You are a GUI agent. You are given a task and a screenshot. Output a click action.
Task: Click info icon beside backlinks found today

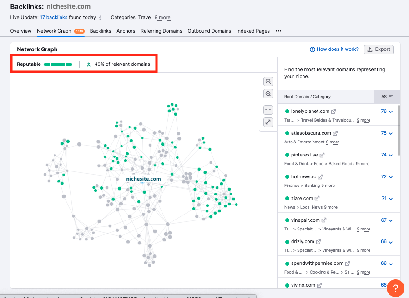tap(100, 18)
